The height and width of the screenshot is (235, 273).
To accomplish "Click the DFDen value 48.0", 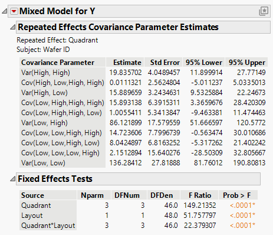I will (x=171, y=216).
